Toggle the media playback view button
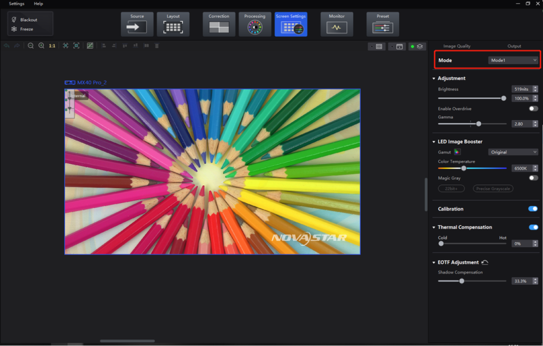This screenshot has height=346, width=543. coord(397,47)
